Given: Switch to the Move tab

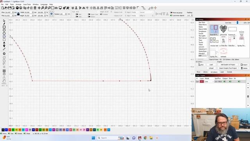Looking at the screenshot, I should click(198, 72).
